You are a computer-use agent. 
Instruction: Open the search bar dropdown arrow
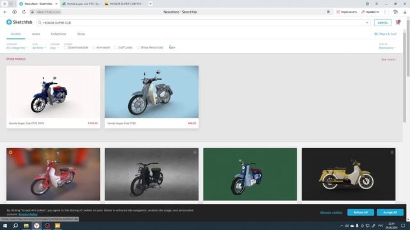click(367, 23)
